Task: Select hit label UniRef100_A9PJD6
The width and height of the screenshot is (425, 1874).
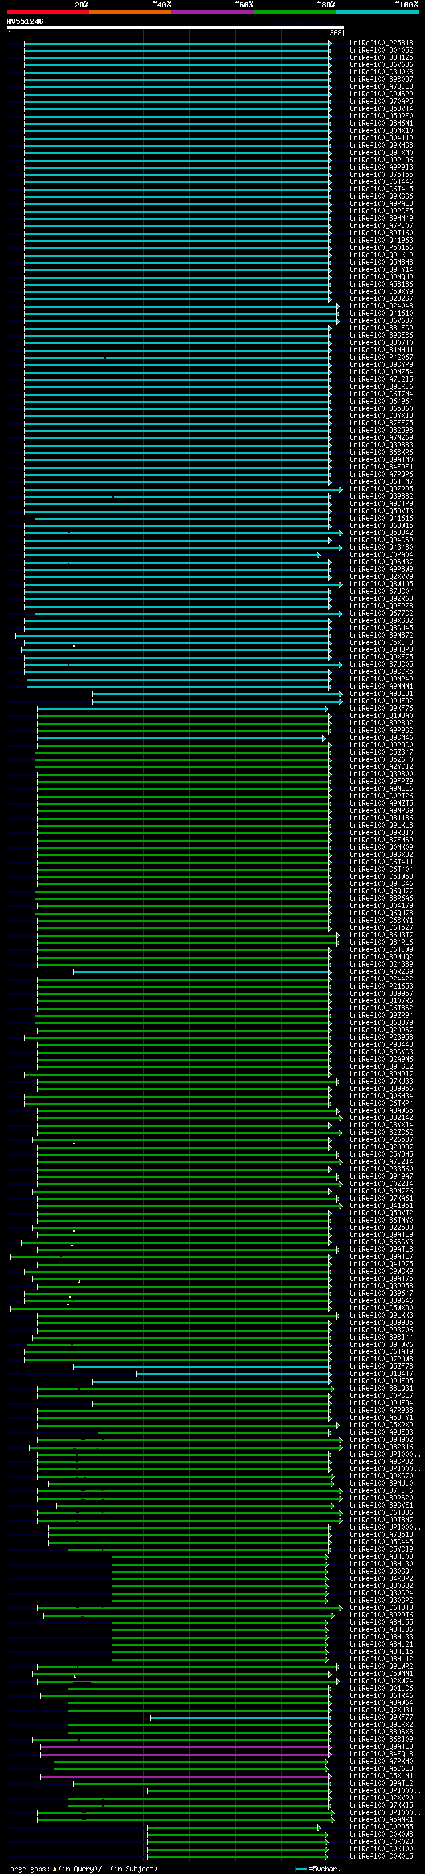Action: coord(381,160)
